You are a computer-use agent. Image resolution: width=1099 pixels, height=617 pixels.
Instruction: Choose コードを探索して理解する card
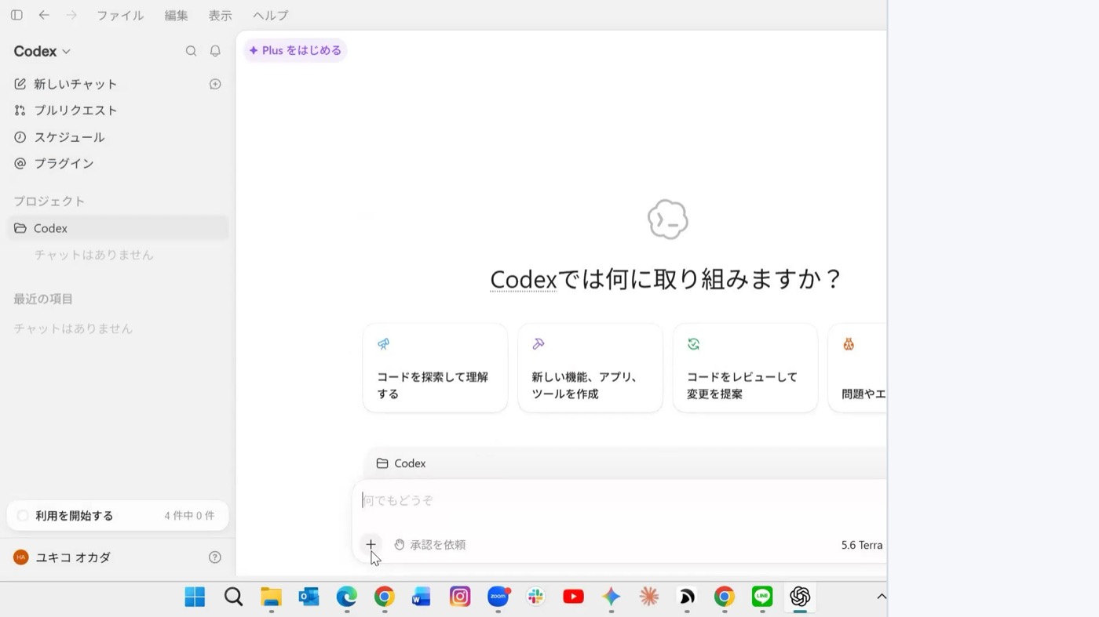pyautogui.click(x=435, y=368)
